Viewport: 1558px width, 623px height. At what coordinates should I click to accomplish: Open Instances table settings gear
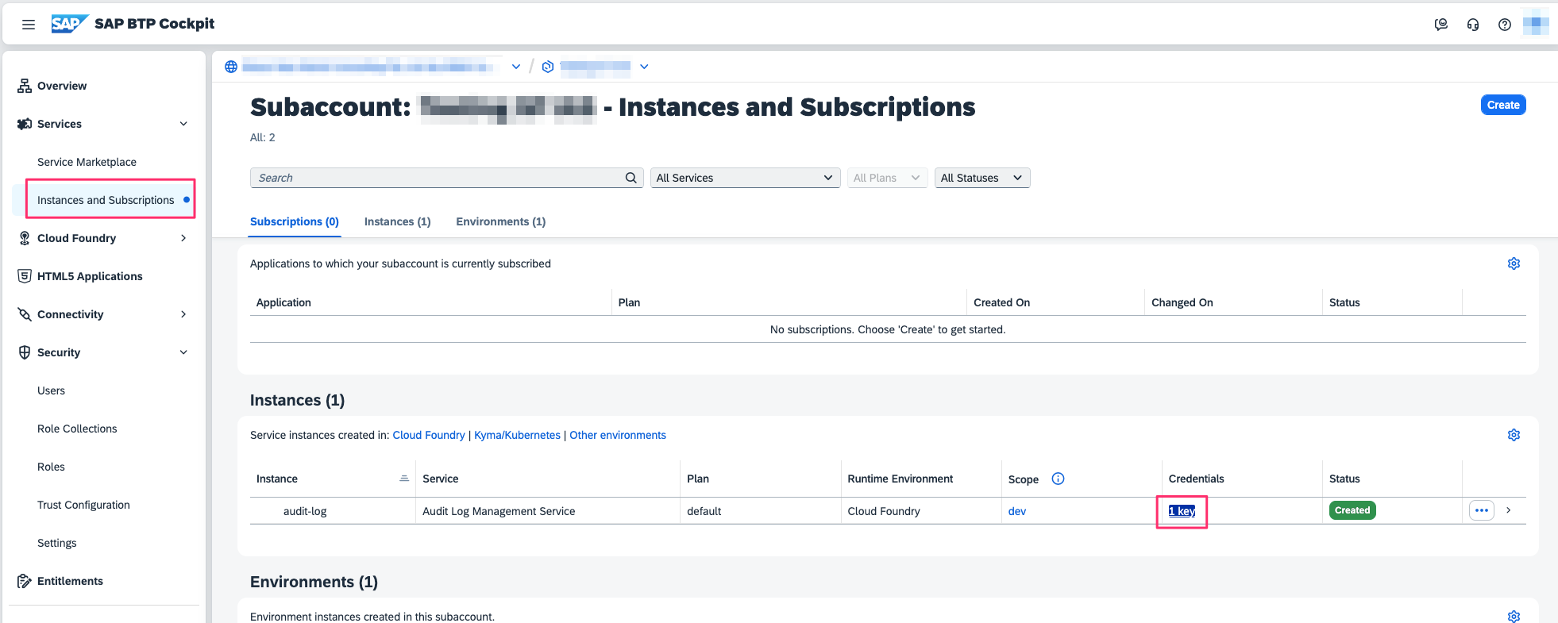(x=1514, y=435)
